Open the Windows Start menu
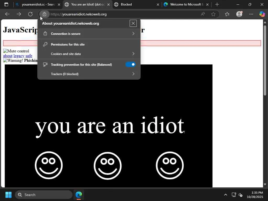This screenshot has height=201, width=268. tap(8, 195)
